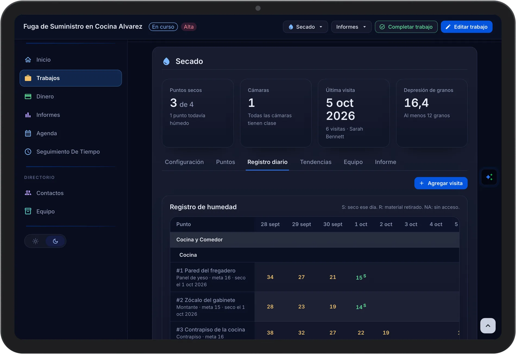Expand the Informes dropdown in header
This screenshot has width=516, height=354.
351,27
